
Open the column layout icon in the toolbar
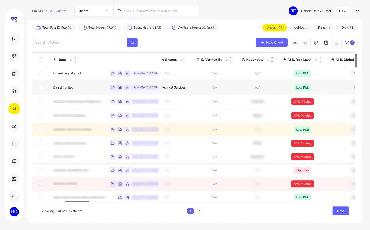336,42
